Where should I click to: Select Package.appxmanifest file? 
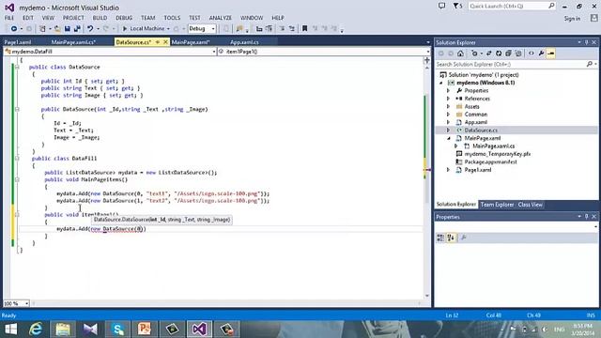490,162
